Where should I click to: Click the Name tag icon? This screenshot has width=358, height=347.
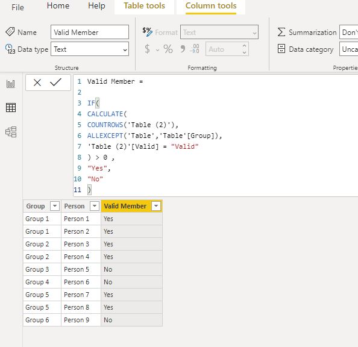(10, 32)
